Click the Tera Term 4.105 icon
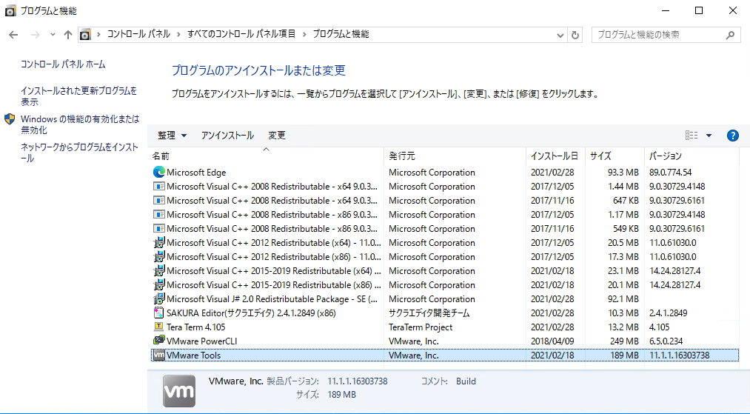Screen dimensions: 750x414 click(158, 327)
